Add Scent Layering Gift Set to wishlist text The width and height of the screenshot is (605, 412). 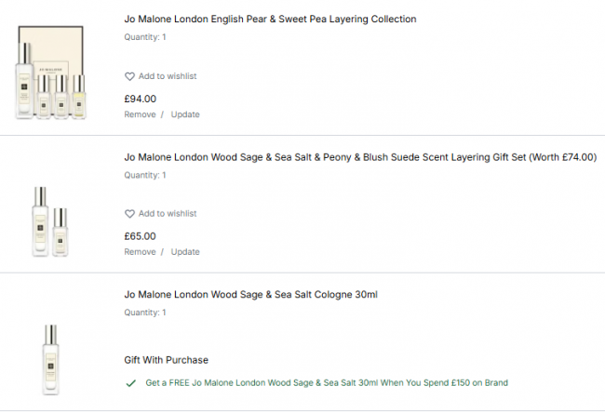168,214
